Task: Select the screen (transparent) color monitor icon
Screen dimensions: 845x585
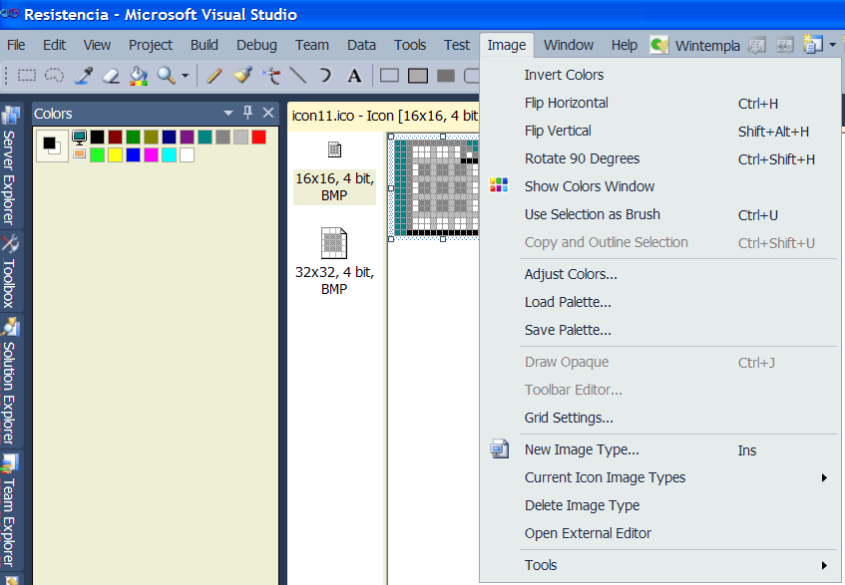Action: (x=79, y=138)
